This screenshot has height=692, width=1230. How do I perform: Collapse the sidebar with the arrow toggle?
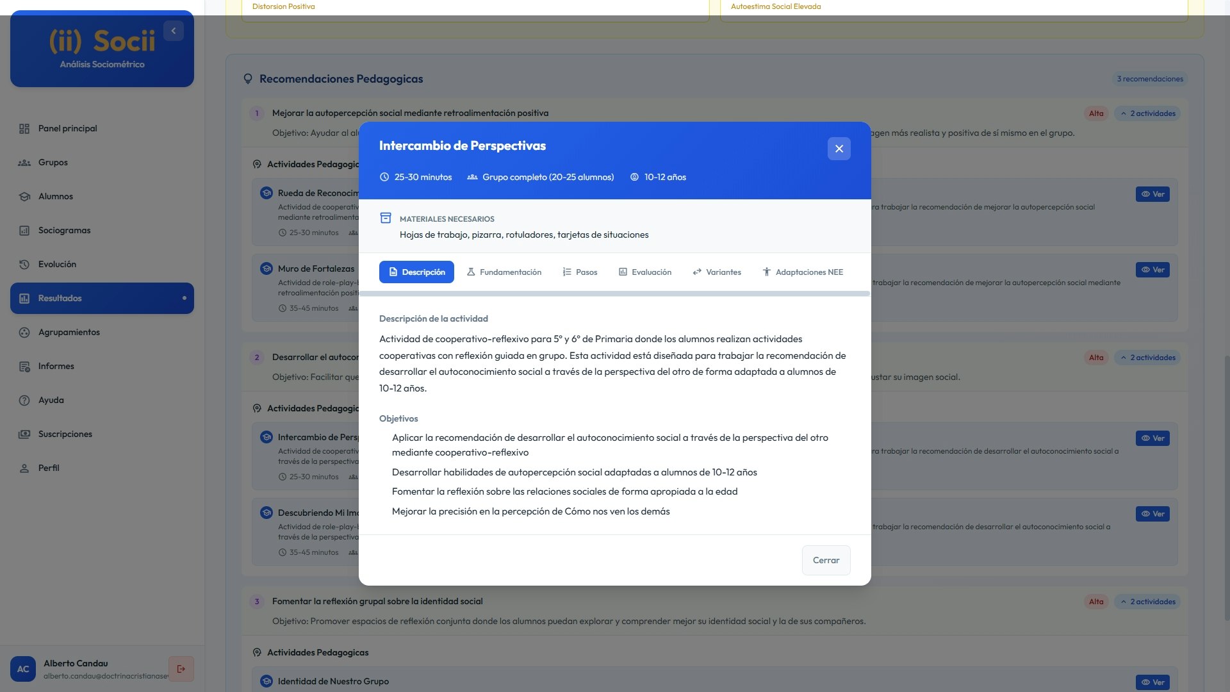click(x=172, y=30)
